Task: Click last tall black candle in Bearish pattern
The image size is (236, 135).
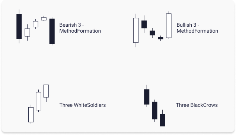Action: [x=52, y=31]
